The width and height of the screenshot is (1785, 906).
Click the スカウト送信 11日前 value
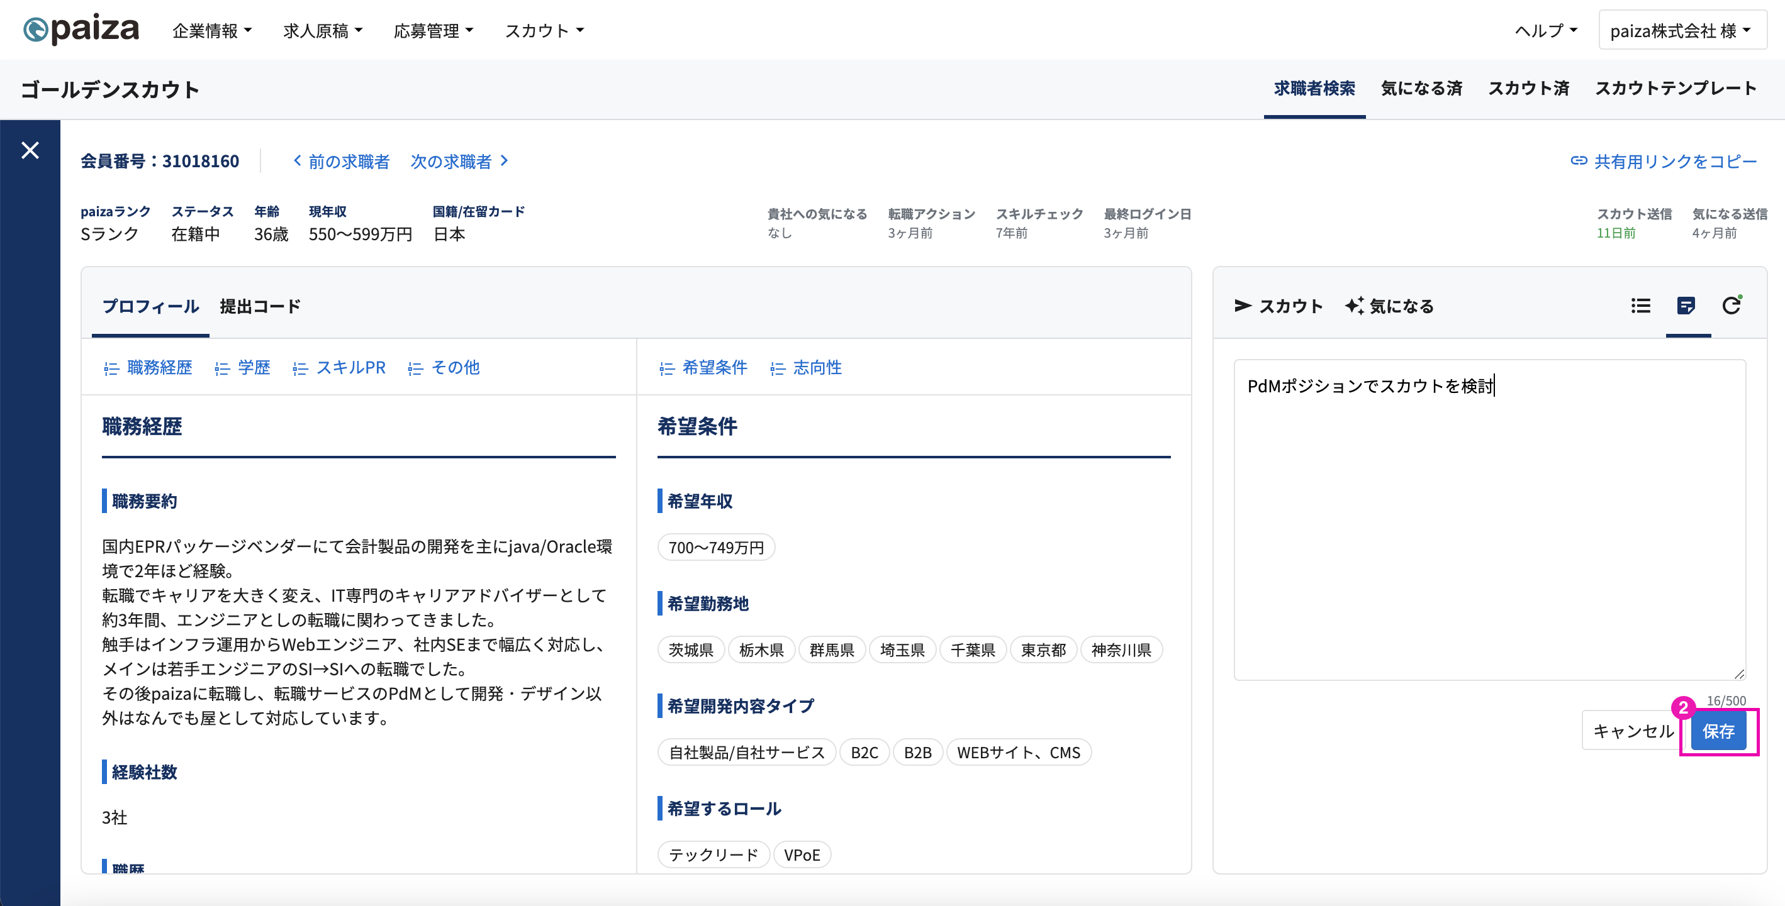tap(1616, 233)
